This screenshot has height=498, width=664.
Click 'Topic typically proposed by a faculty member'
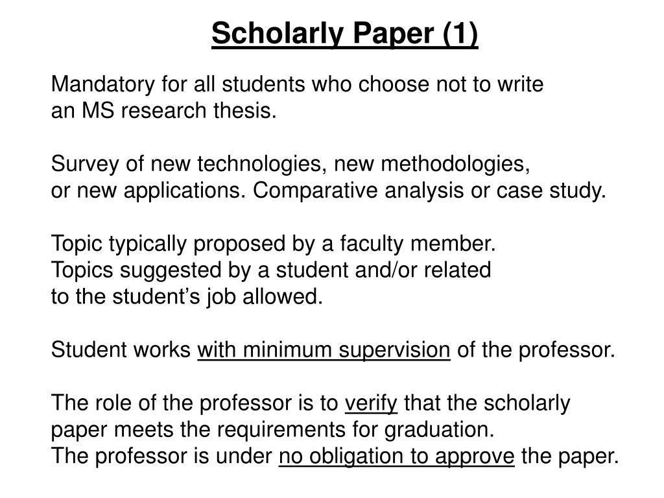(273, 244)
